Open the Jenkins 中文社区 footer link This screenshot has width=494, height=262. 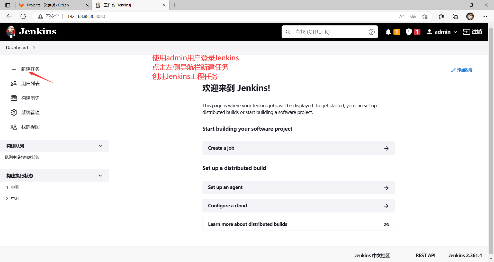tap(372, 255)
